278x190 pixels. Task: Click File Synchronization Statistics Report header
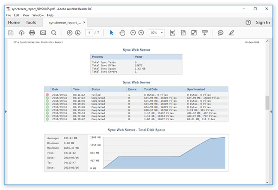point(38,42)
